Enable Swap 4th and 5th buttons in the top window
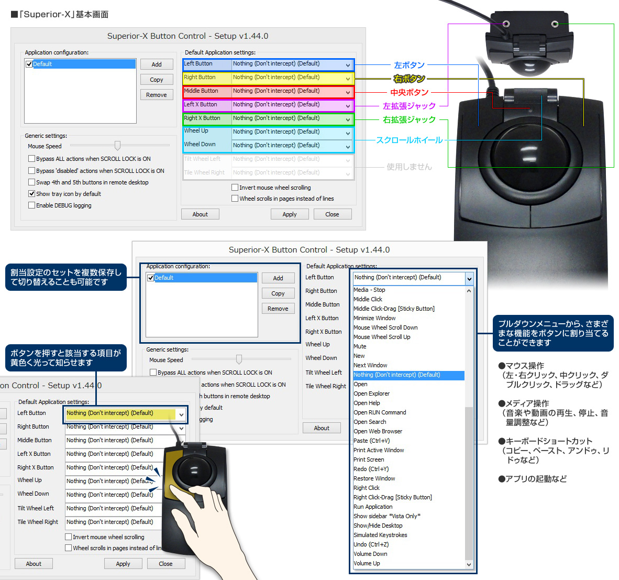619x580 pixels. (31, 182)
